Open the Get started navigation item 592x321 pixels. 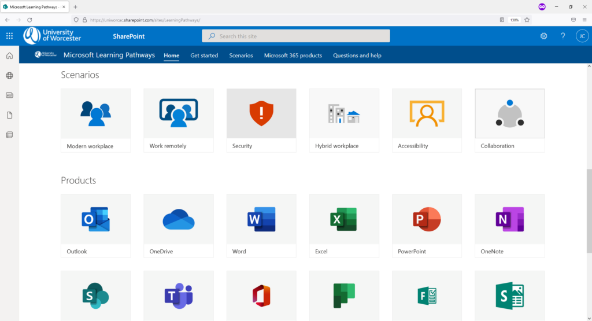(204, 56)
